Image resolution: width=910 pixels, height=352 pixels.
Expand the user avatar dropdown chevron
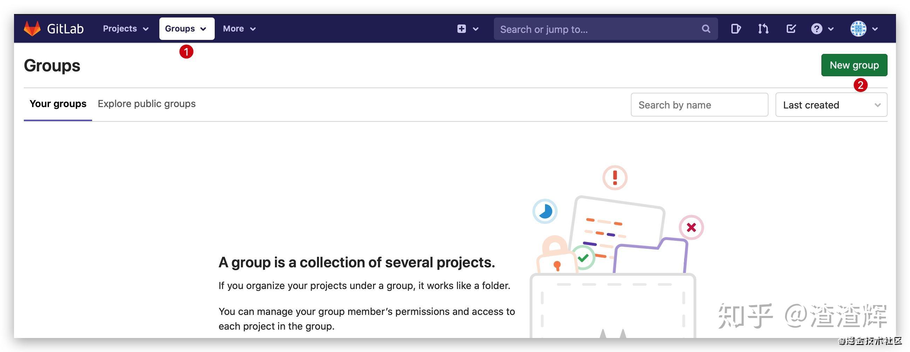875,29
